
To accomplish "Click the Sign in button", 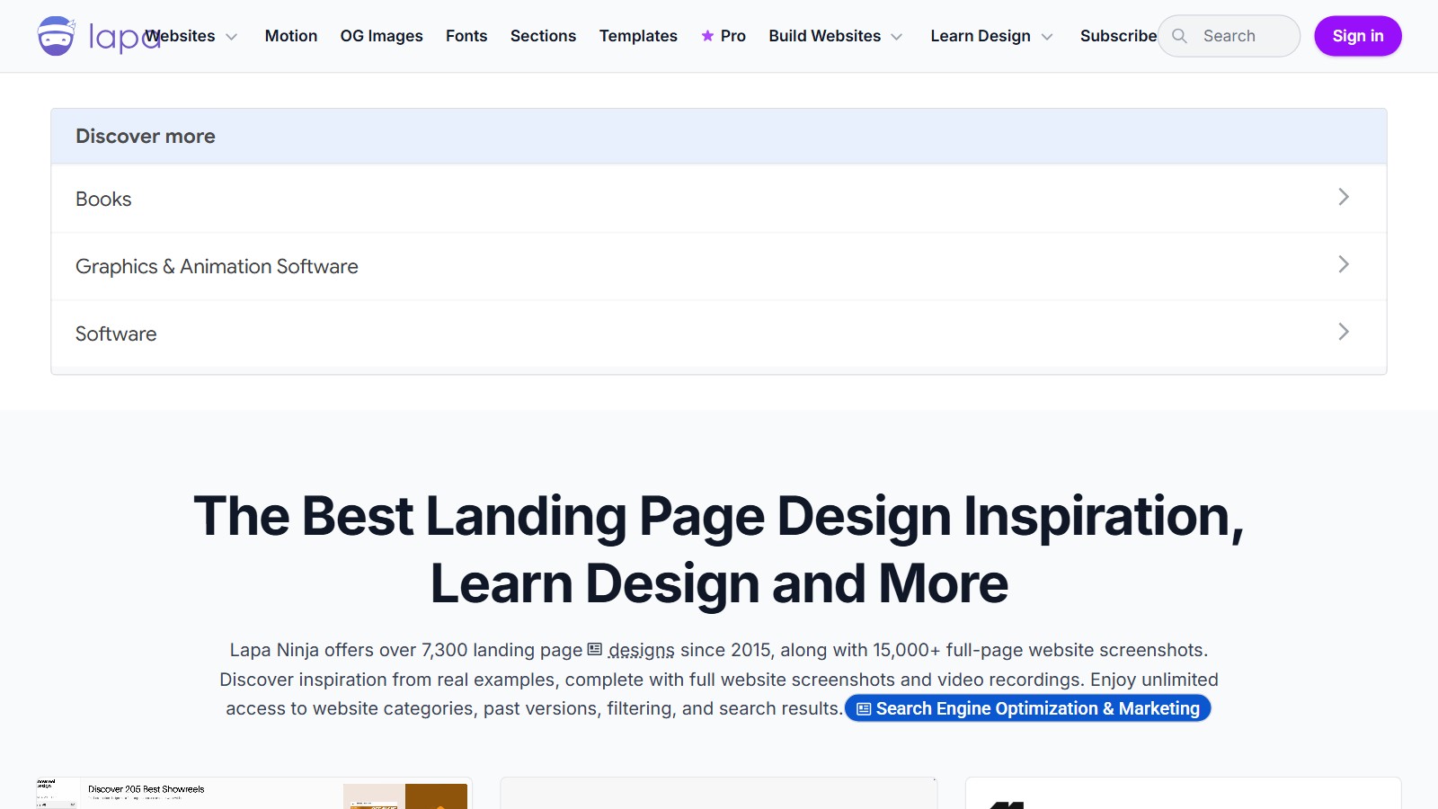I will (x=1358, y=36).
